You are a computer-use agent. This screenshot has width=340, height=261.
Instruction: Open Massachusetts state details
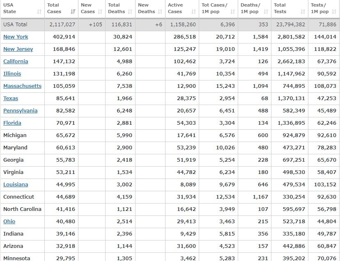tap(22, 86)
